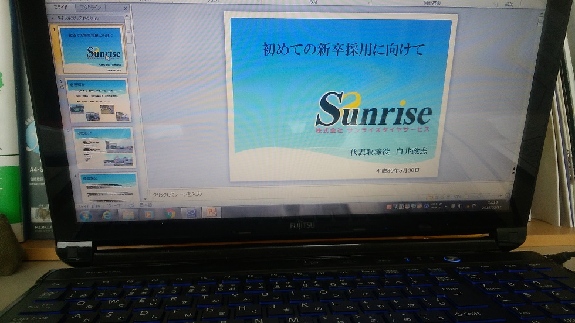Viewport: 575px width, 323px height.
Task: Click the 68% zoom level
Action: click(457, 197)
